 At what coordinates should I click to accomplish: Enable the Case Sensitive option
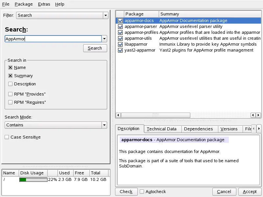(7, 137)
